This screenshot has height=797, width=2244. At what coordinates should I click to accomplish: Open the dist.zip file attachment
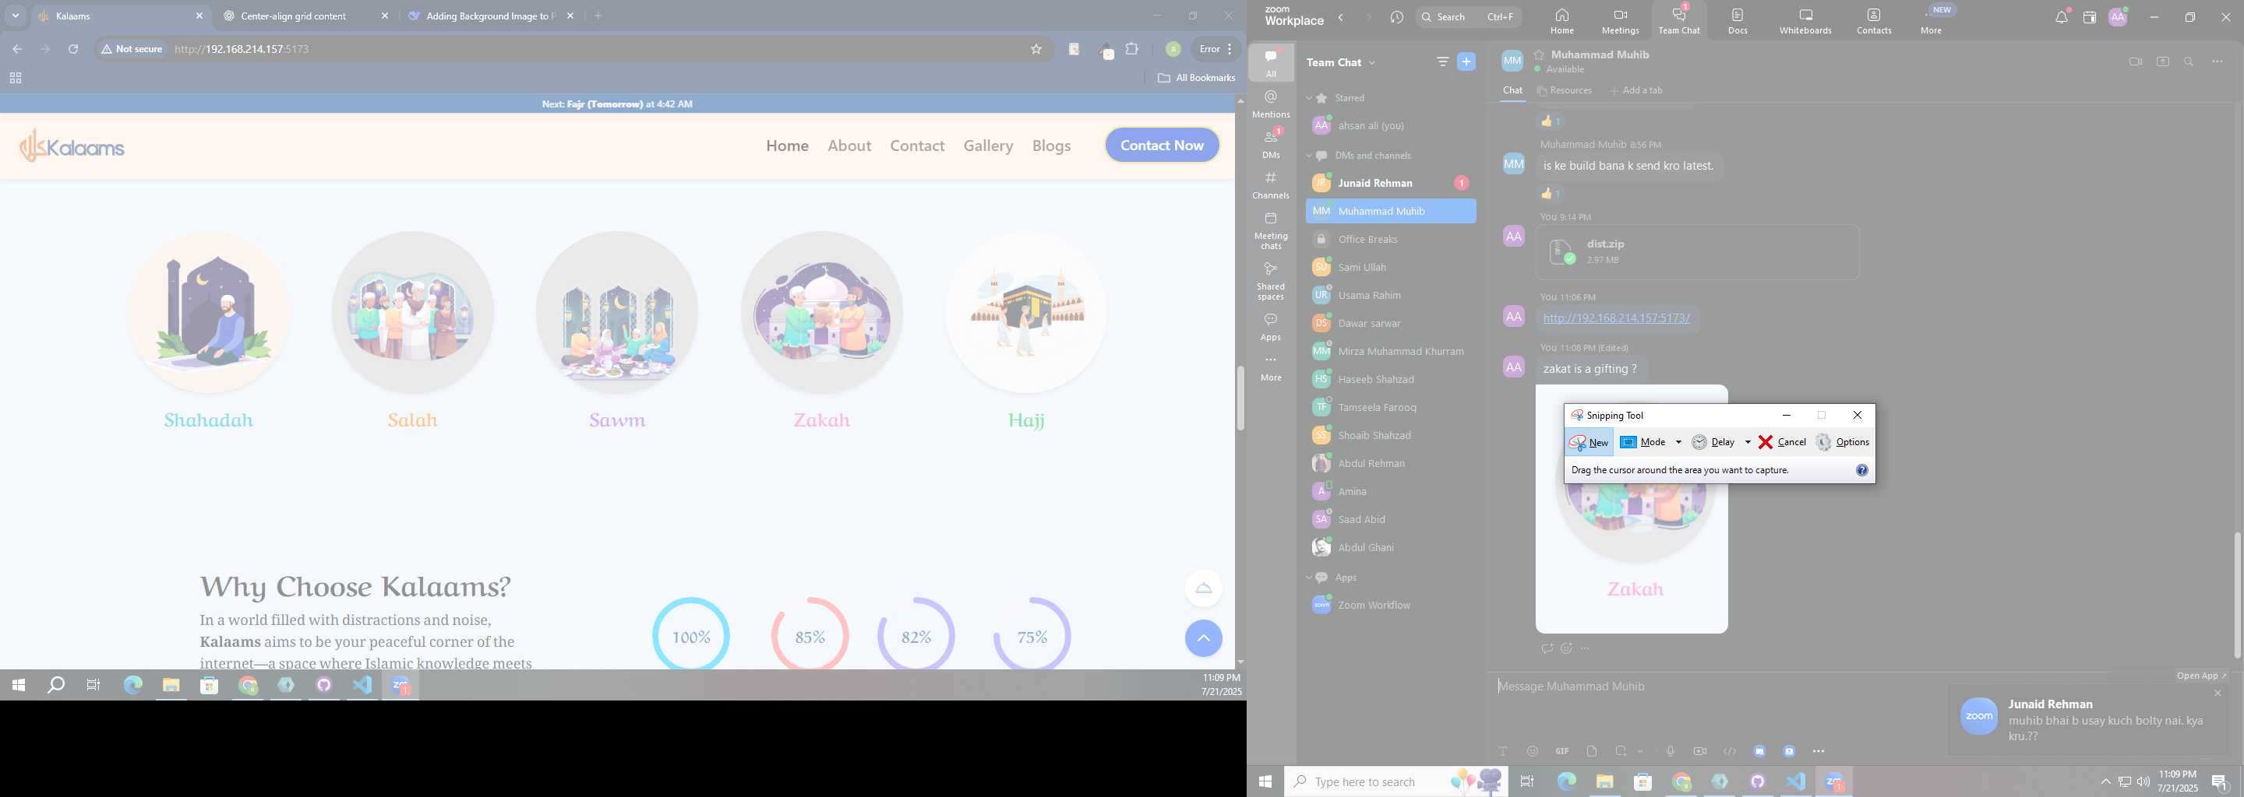pyautogui.click(x=1697, y=252)
